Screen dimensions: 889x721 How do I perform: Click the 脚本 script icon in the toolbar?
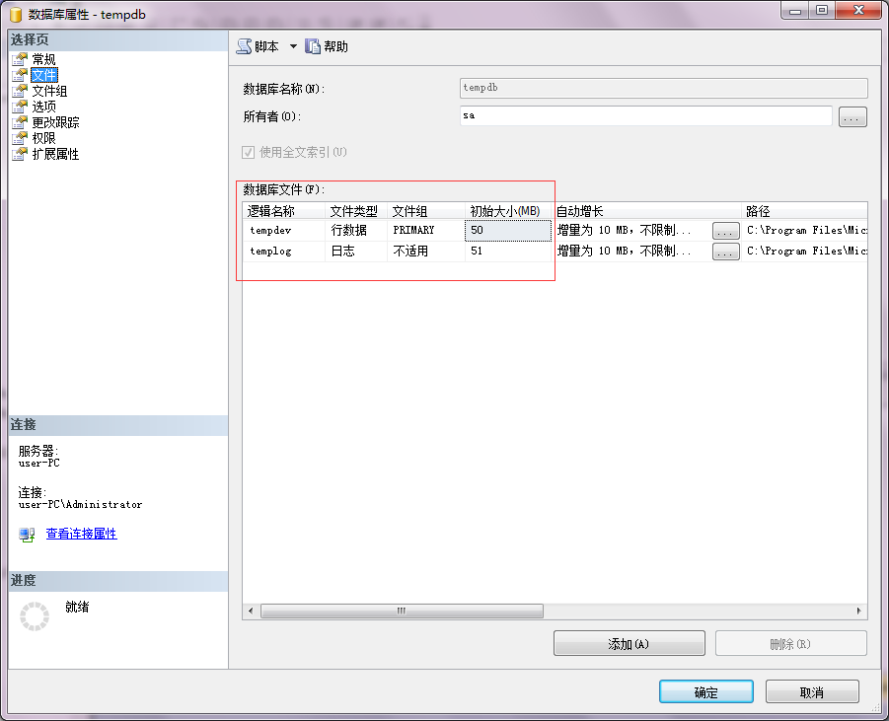[x=244, y=46]
